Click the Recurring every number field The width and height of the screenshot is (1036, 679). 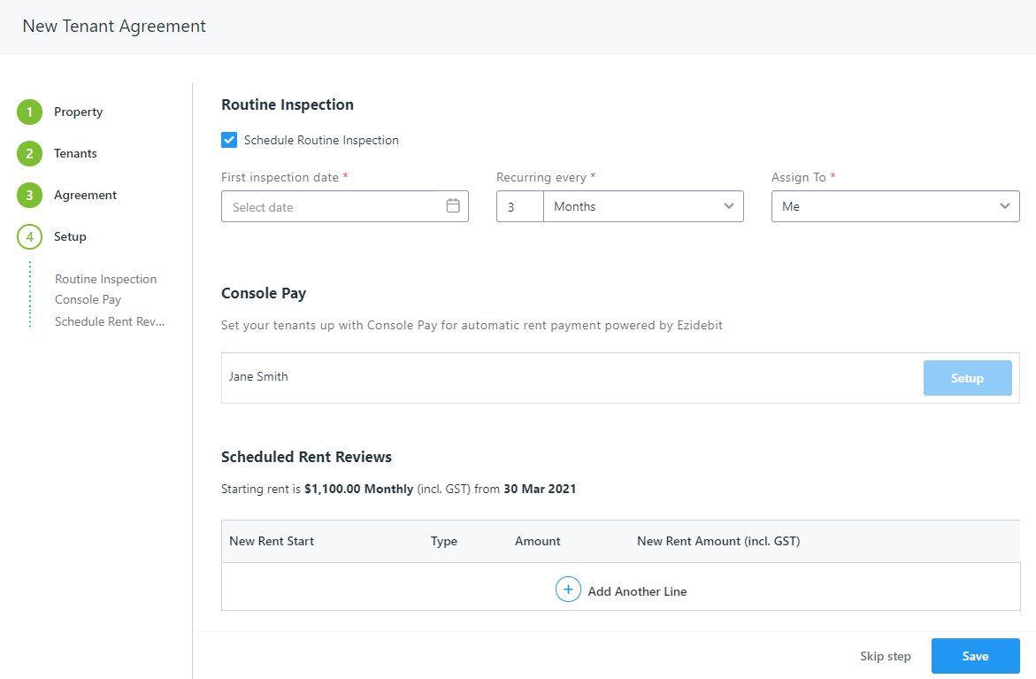[x=519, y=206]
